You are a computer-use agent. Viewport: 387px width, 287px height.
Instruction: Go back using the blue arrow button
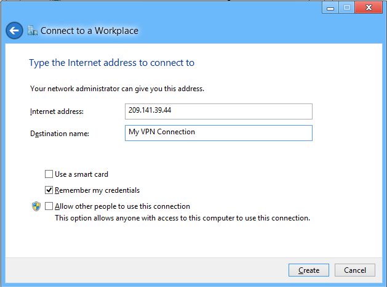tap(14, 31)
